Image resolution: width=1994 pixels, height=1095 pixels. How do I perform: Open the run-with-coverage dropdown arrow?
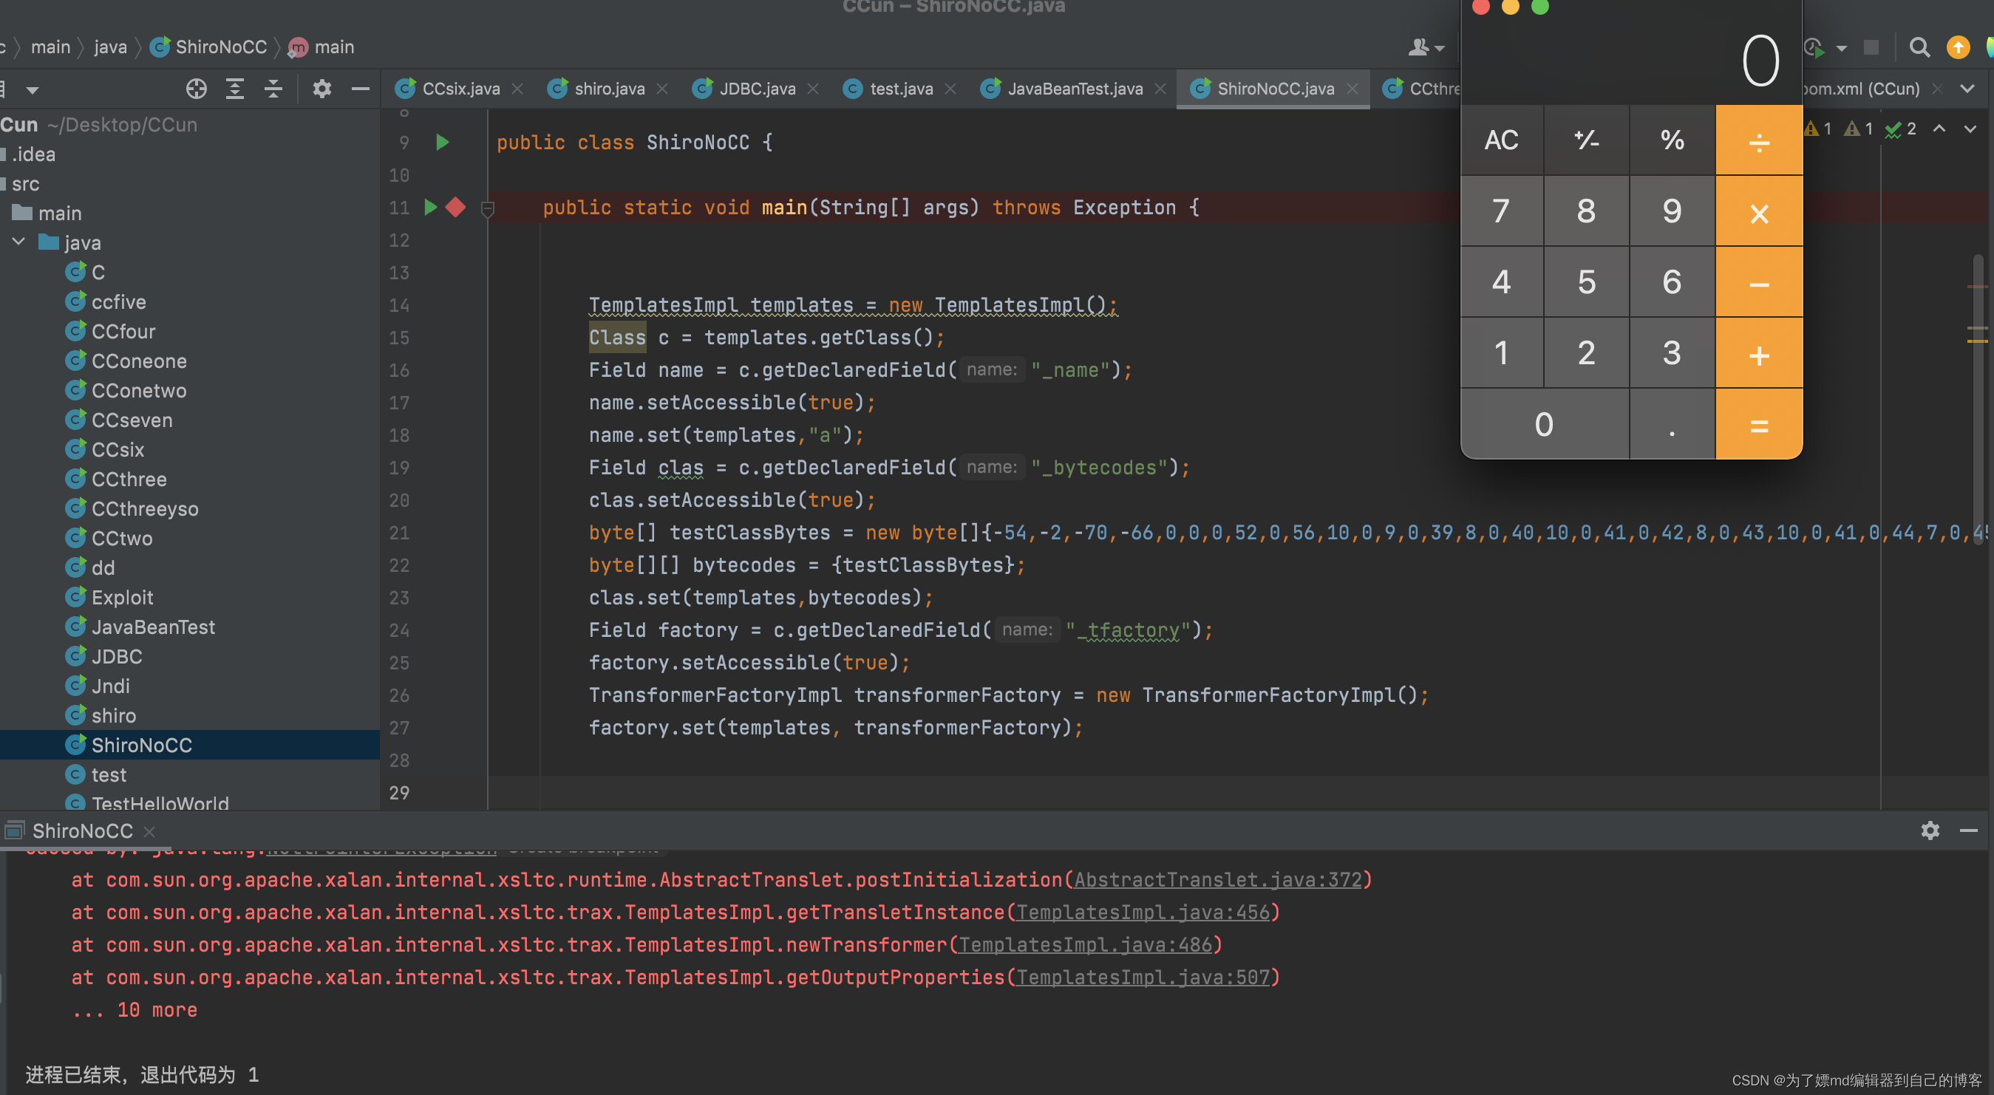click(1842, 49)
